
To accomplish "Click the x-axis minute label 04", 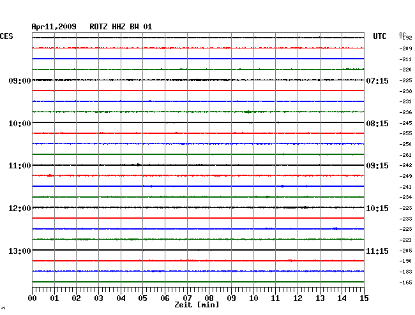I will coord(121,298).
